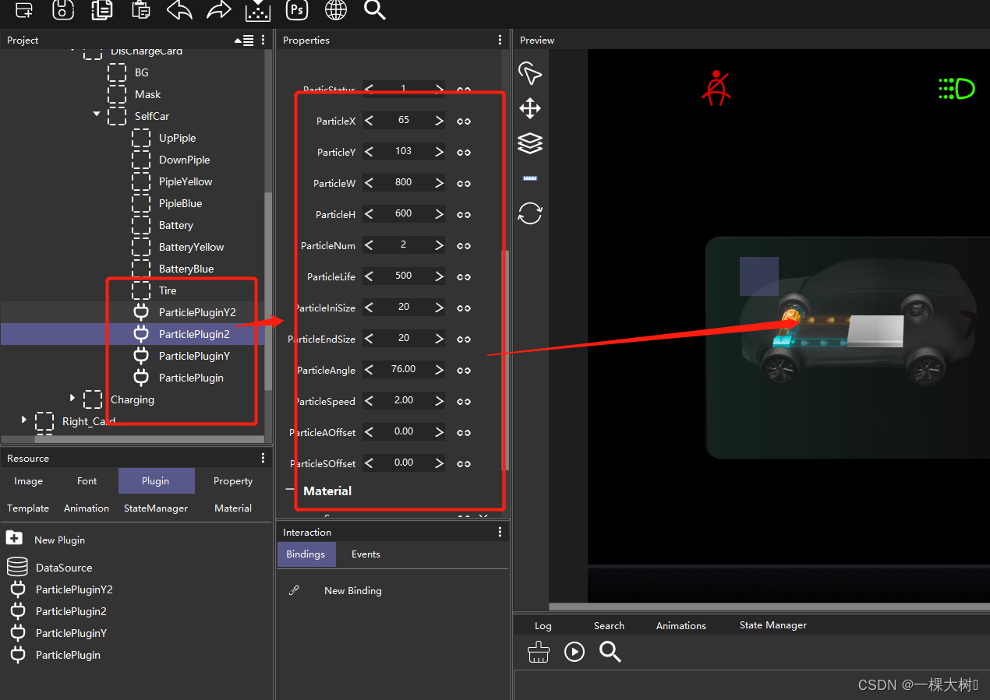Toggle the binding link icon beside ParticleNum
This screenshot has height=700, width=990.
(463, 245)
